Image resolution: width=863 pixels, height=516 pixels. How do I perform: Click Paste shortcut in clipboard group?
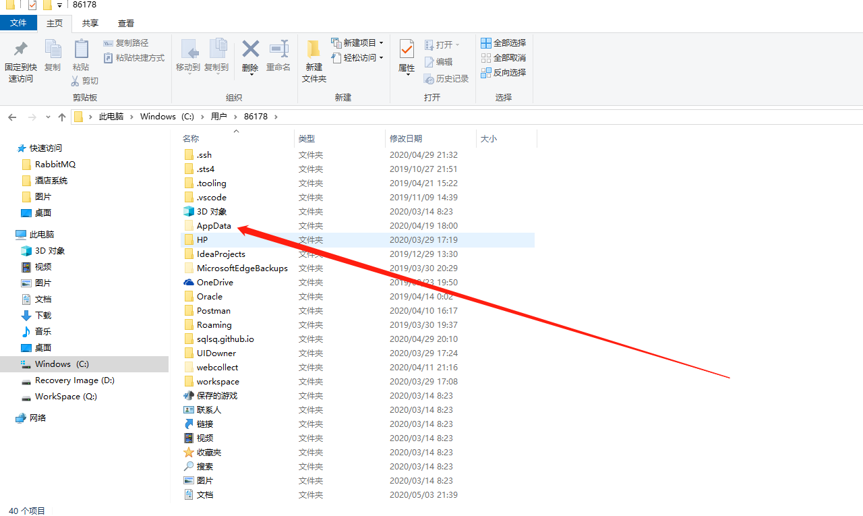point(133,58)
